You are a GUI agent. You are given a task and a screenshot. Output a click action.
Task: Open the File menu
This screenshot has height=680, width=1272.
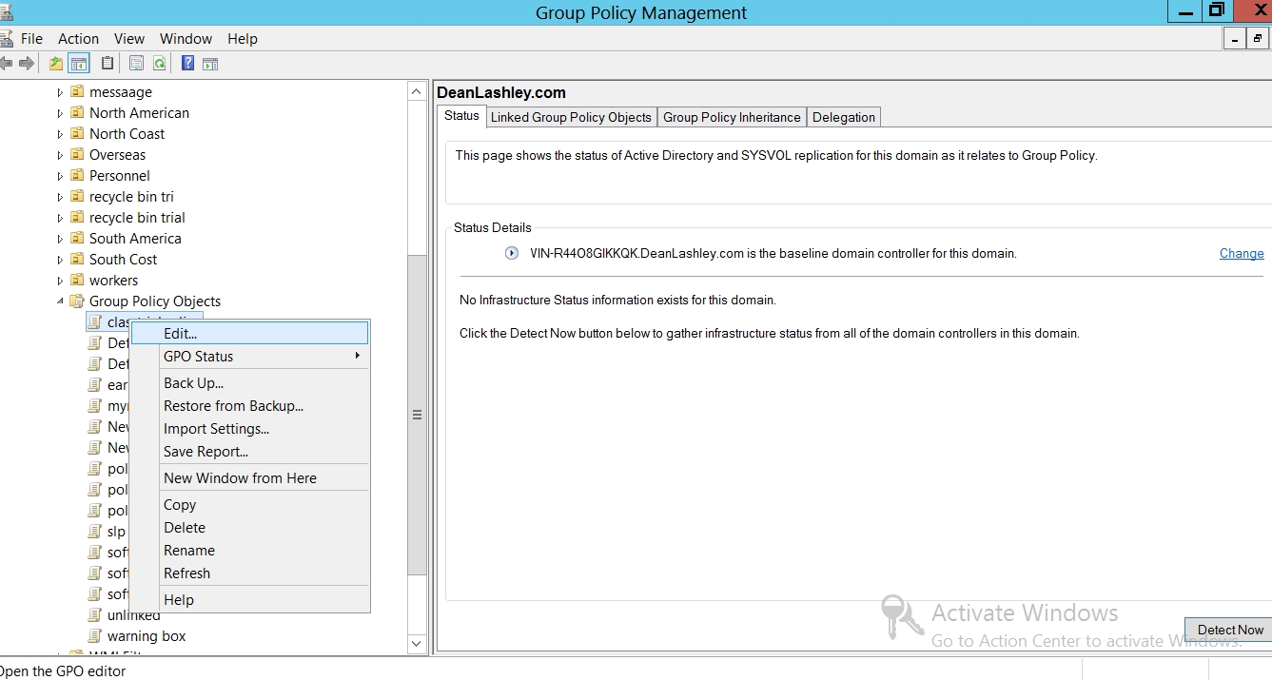click(x=32, y=39)
